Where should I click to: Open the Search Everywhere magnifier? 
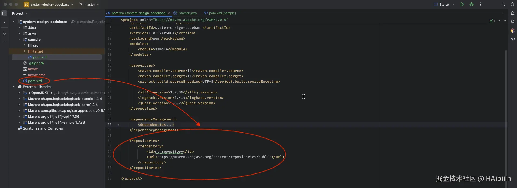[503, 4]
